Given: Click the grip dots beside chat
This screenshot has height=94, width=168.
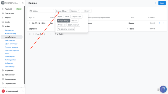Looking at the screenshot, I should pos(158,89).
